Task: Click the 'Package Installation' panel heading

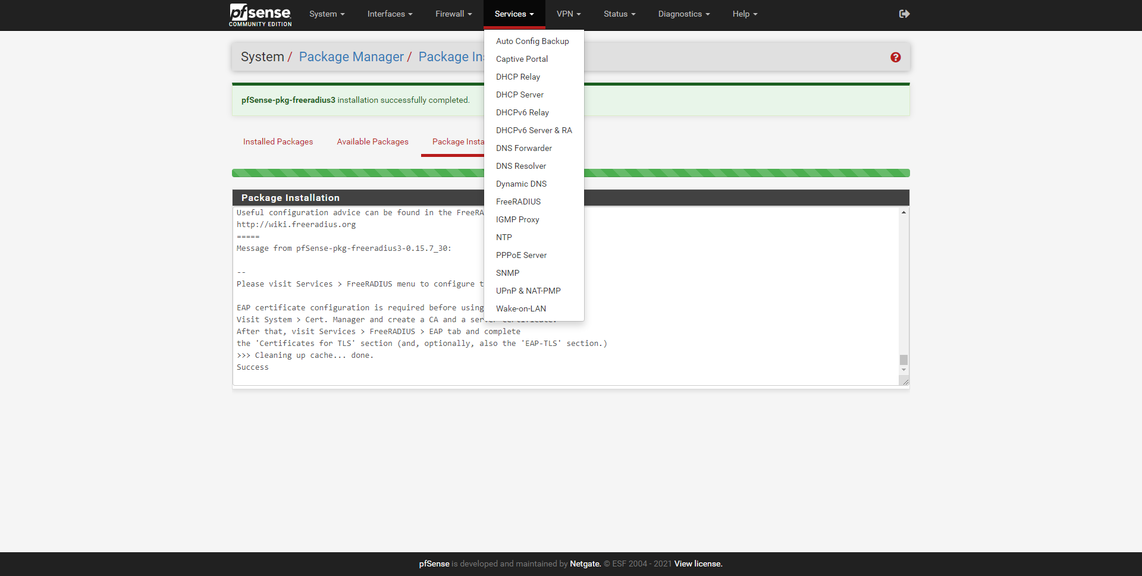Action: [290, 198]
